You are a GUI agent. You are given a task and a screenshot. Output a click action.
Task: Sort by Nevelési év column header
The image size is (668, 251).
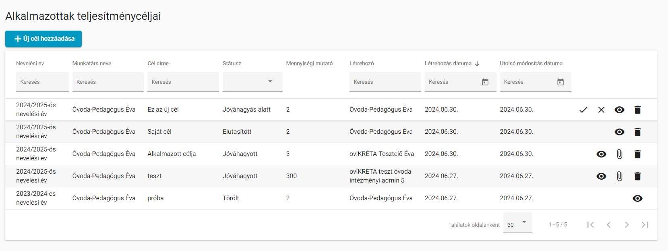click(x=30, y=64)
